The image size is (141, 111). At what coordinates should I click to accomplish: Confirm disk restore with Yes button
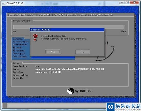tap(53, 52)
